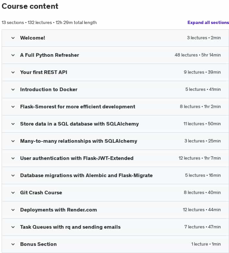Image resolution: width=229 pixels, height=253 pixels.
Task: Expand Task Queues section chevron
Action: (x=13, y=227)
